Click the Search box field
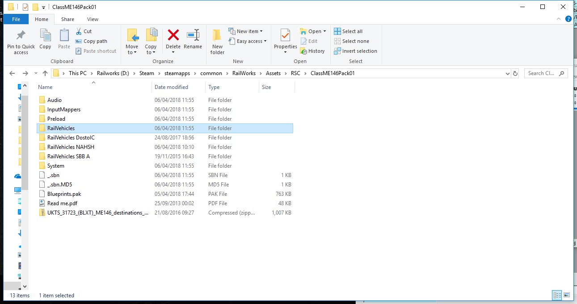Viewport: 577px width, 304px height. click(x=541, y=73)
